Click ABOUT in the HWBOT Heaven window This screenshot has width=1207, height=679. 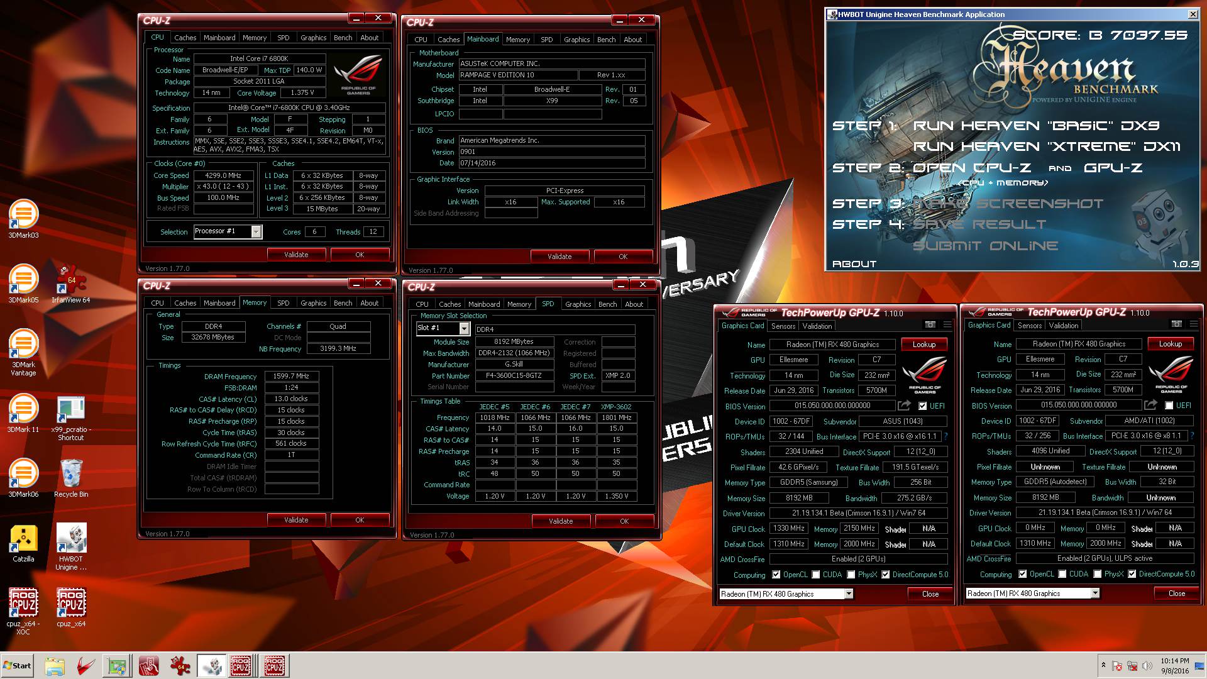click(x=854, y=264)
